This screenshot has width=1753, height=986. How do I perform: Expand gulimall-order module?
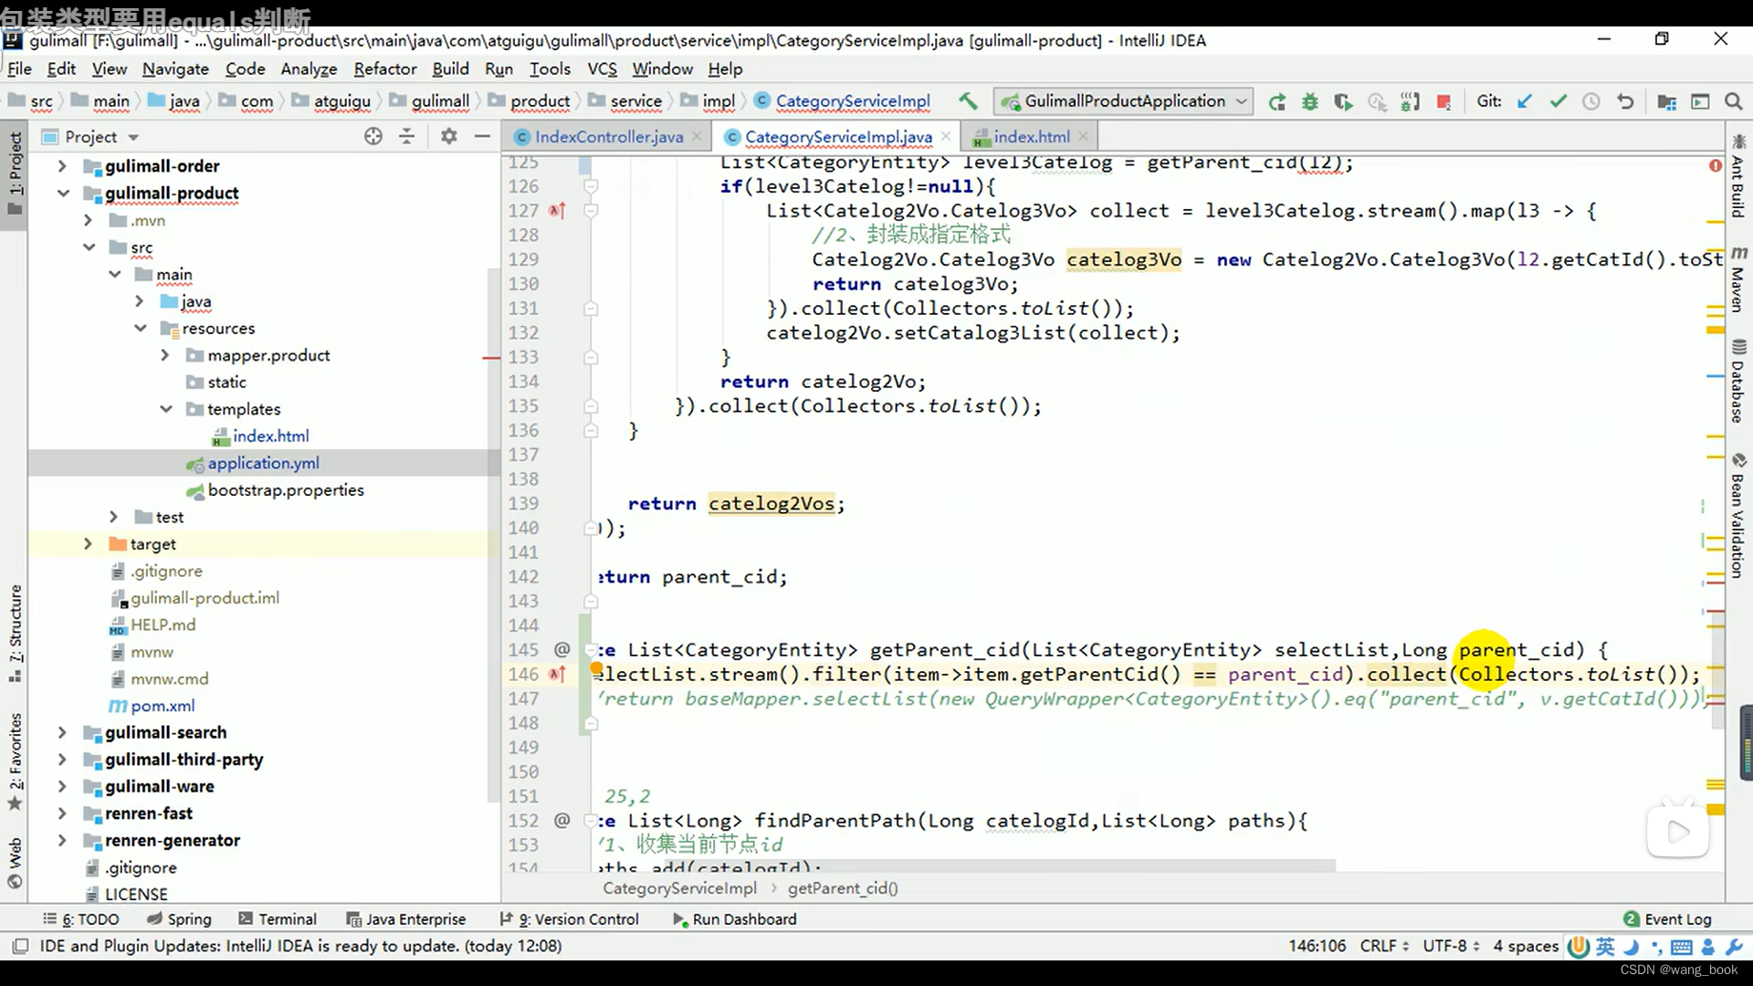pos(61,166)
